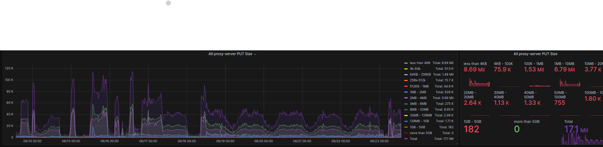Click the light blue '64KB - 256KB' legend icon

[x=406, y=75]
